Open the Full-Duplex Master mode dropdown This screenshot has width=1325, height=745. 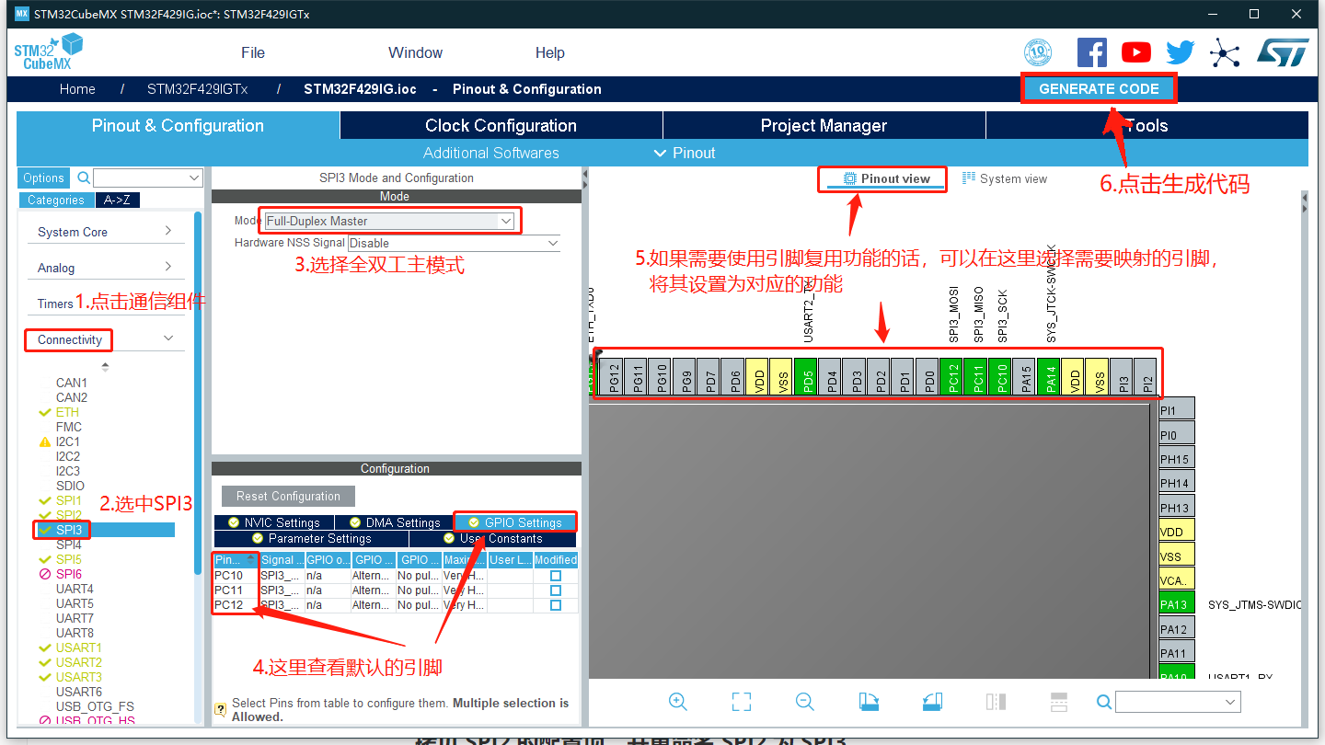[x=389, y=221]
